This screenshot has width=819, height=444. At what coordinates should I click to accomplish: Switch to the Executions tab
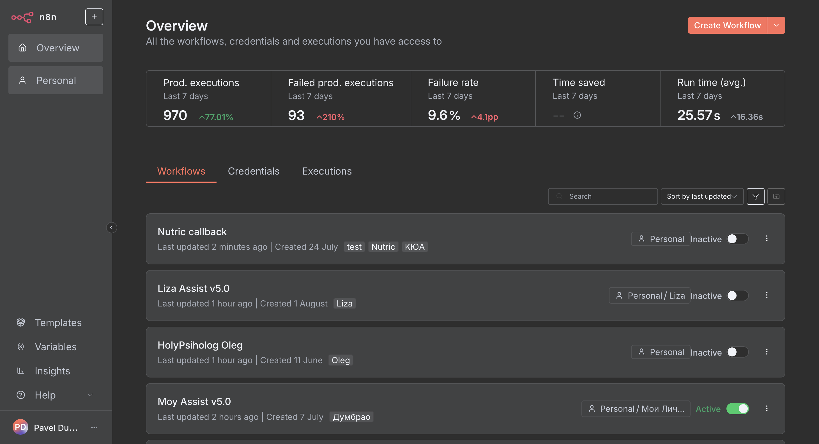click(326, 171)
